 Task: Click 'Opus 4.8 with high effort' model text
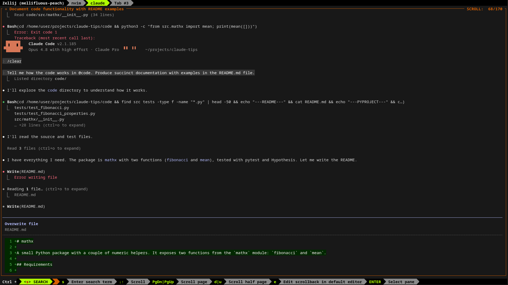(x=58, y=50)
